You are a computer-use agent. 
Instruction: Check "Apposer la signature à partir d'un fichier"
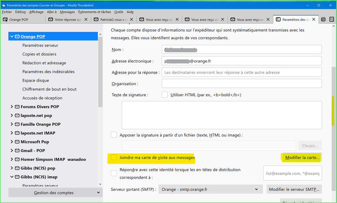point(114,135)
